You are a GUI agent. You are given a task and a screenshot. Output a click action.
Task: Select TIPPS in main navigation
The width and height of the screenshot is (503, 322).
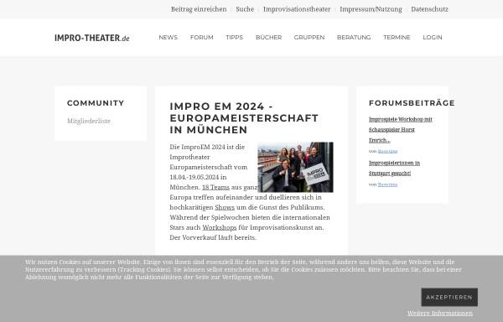click(x=234, y=37)
